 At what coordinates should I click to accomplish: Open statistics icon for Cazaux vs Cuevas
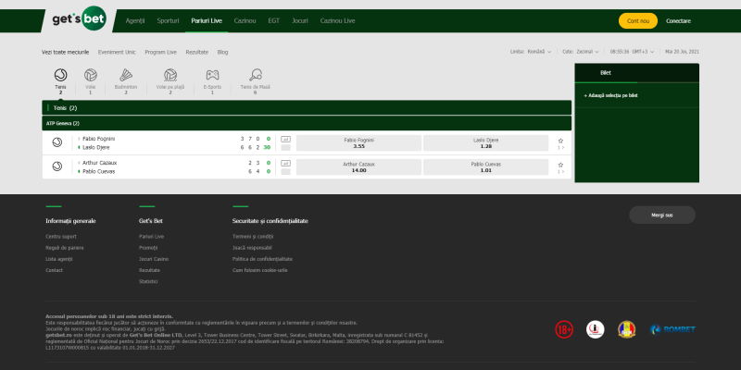pos(285,164)
